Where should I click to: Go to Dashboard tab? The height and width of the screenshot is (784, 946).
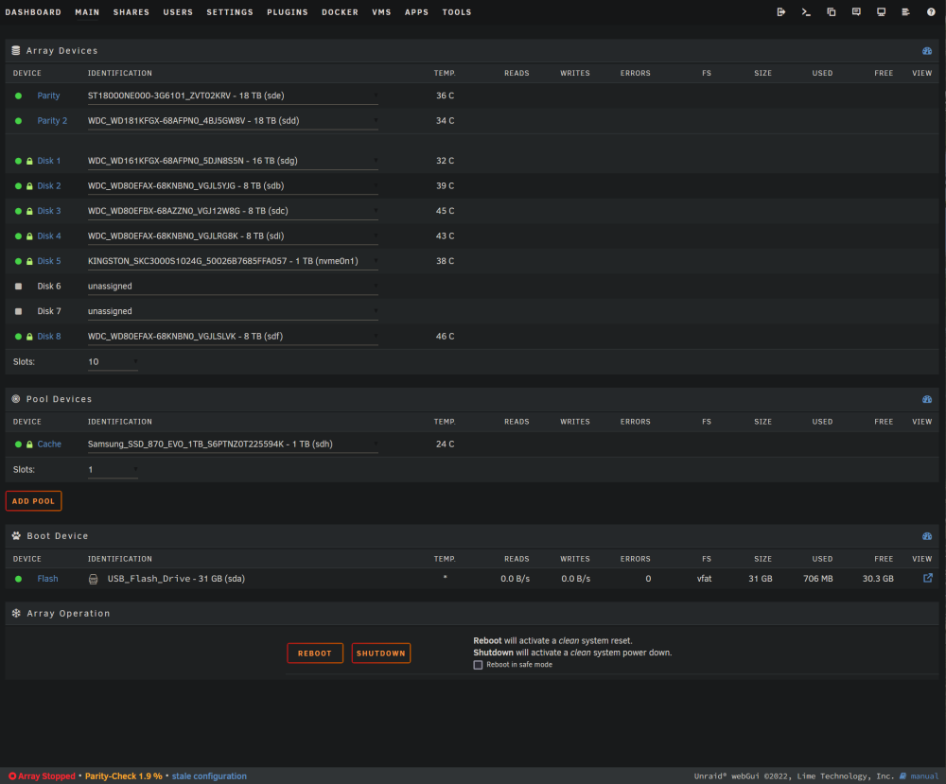click(33, 12)
